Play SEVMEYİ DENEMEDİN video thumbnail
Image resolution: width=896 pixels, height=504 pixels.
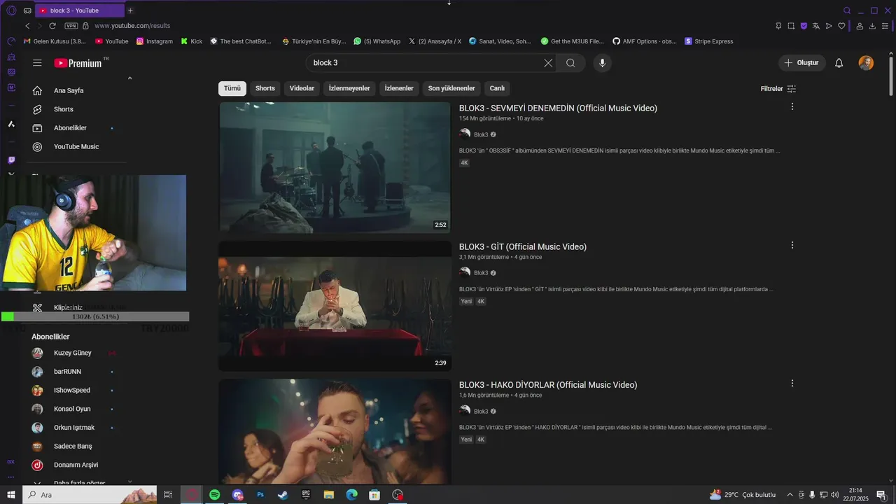[335, 168]
